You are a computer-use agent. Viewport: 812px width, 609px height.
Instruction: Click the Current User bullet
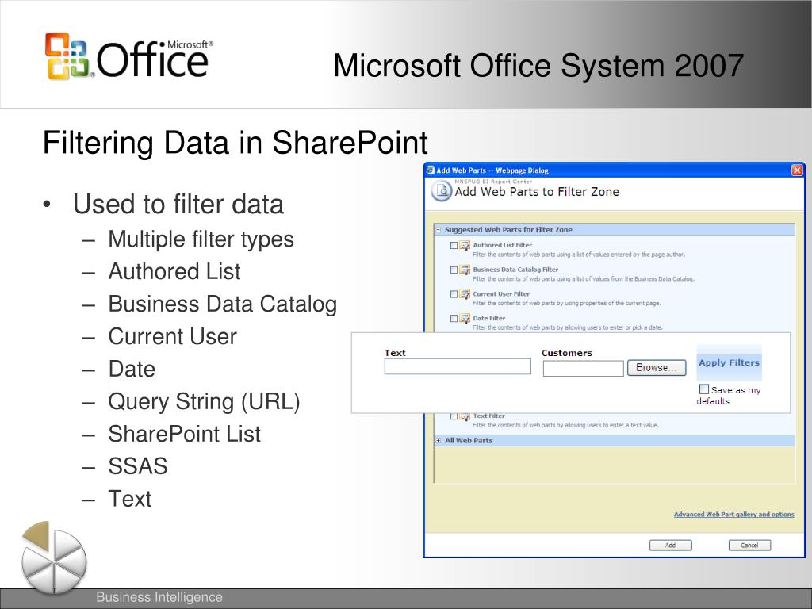[172, 336]
